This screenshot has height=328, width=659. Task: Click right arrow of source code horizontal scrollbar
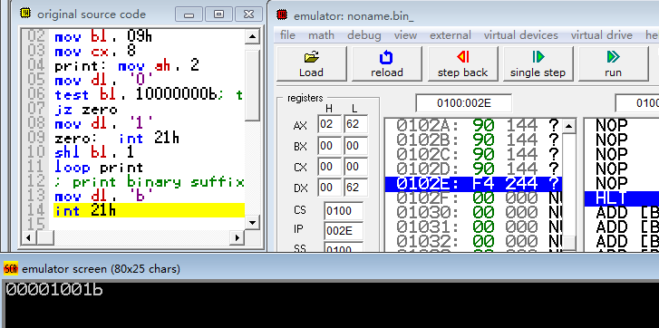(x=237, y=237)
